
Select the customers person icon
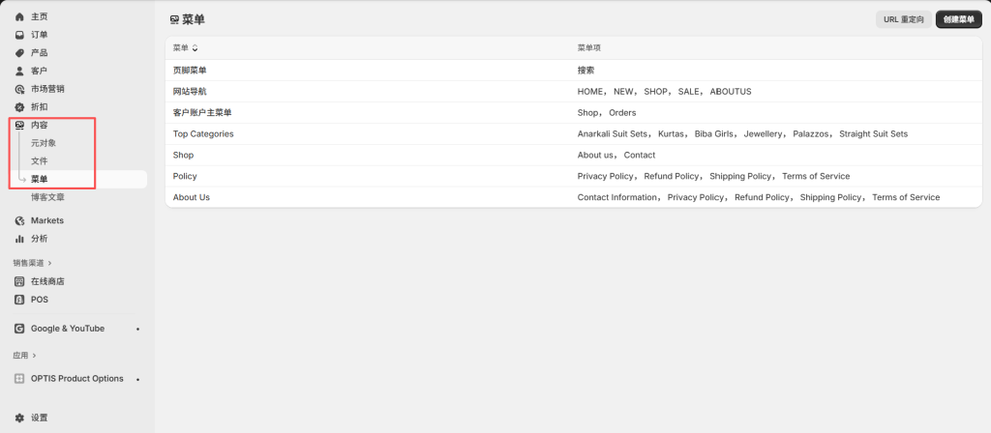pyautogui.click(x=19, y=71)
